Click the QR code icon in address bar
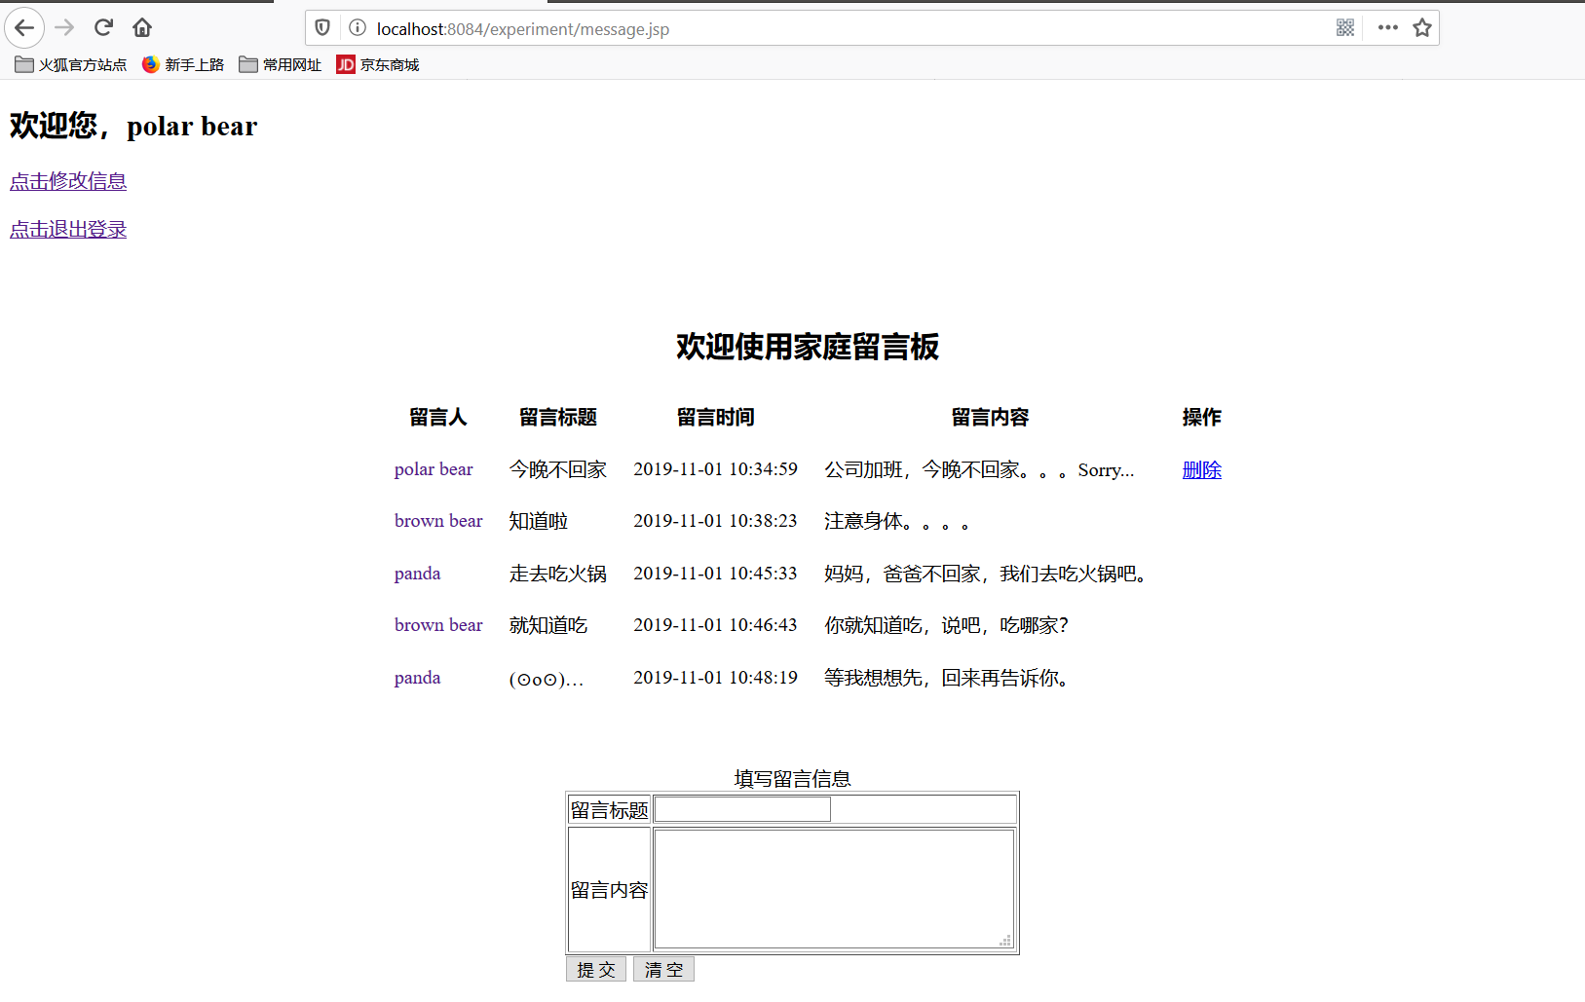This screenshot has height=1002, width=1585. pos(1345,28)
